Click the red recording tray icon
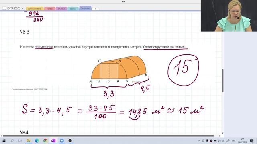This screenshot has width=257, height=144. (x=211, y=141)
